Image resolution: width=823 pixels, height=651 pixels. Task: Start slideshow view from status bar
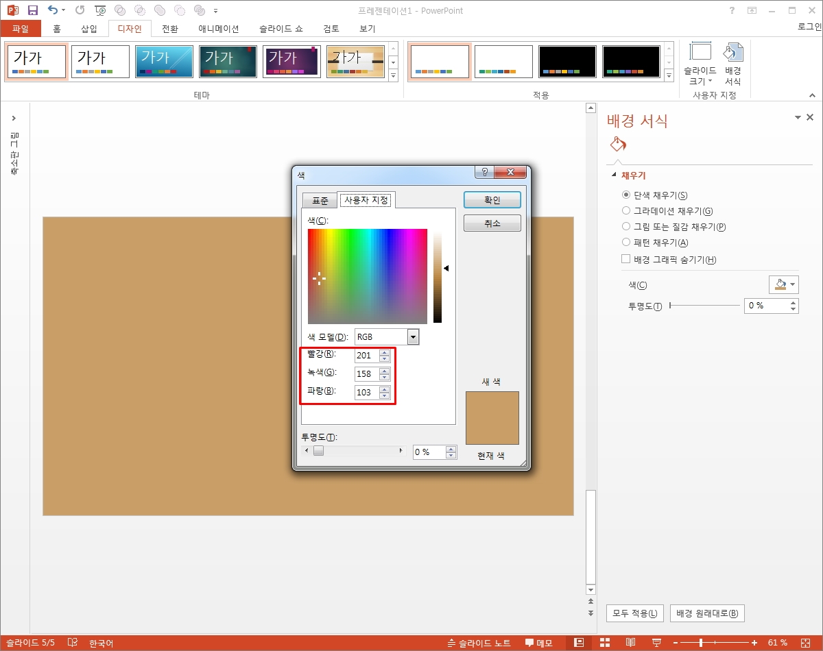click(x=656, y=643)
